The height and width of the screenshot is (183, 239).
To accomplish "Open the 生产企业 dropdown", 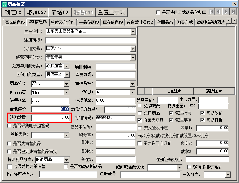I will click(133, 32).
